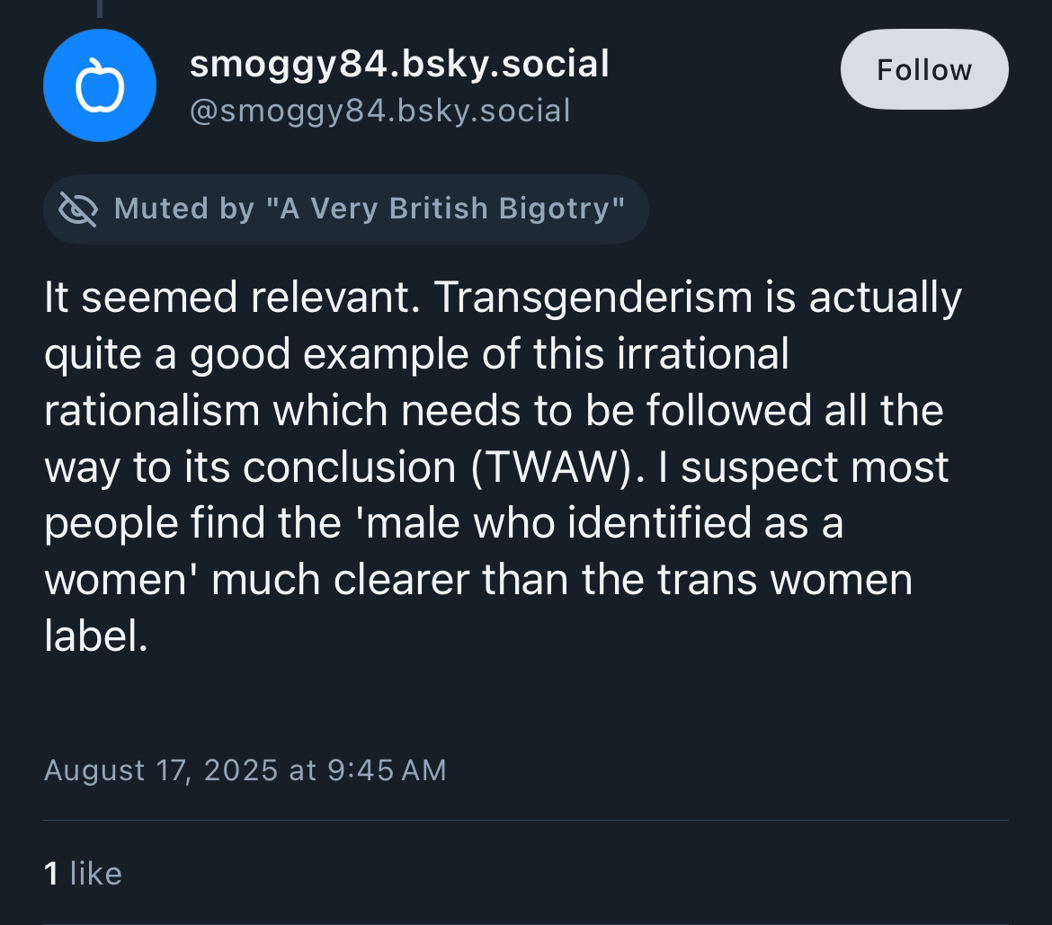Click the like count number "1"
Screen dimensions: 1052x925
coord(51,873)
